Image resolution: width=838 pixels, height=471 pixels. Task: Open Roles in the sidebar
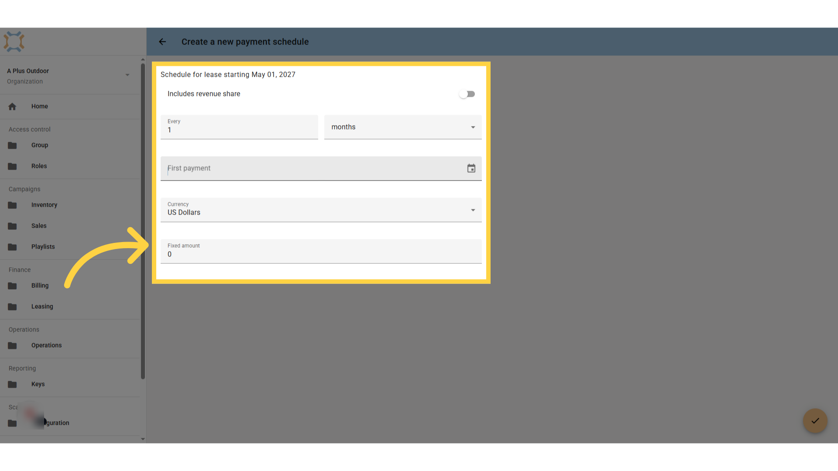click(x=70, y=166)
